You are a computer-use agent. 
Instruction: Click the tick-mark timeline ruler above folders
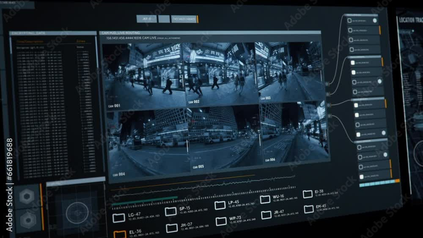(204, 198)
